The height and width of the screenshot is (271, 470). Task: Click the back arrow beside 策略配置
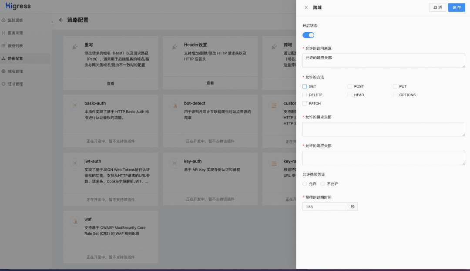click(61, 20)
